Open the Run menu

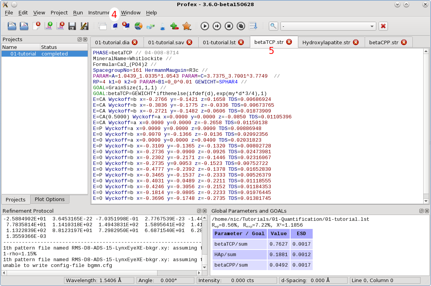[78, 13]
